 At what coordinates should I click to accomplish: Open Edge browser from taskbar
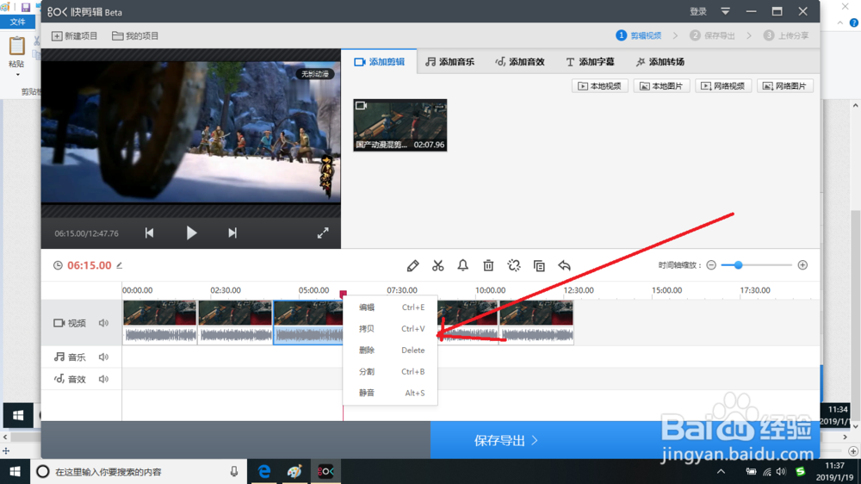264,471
